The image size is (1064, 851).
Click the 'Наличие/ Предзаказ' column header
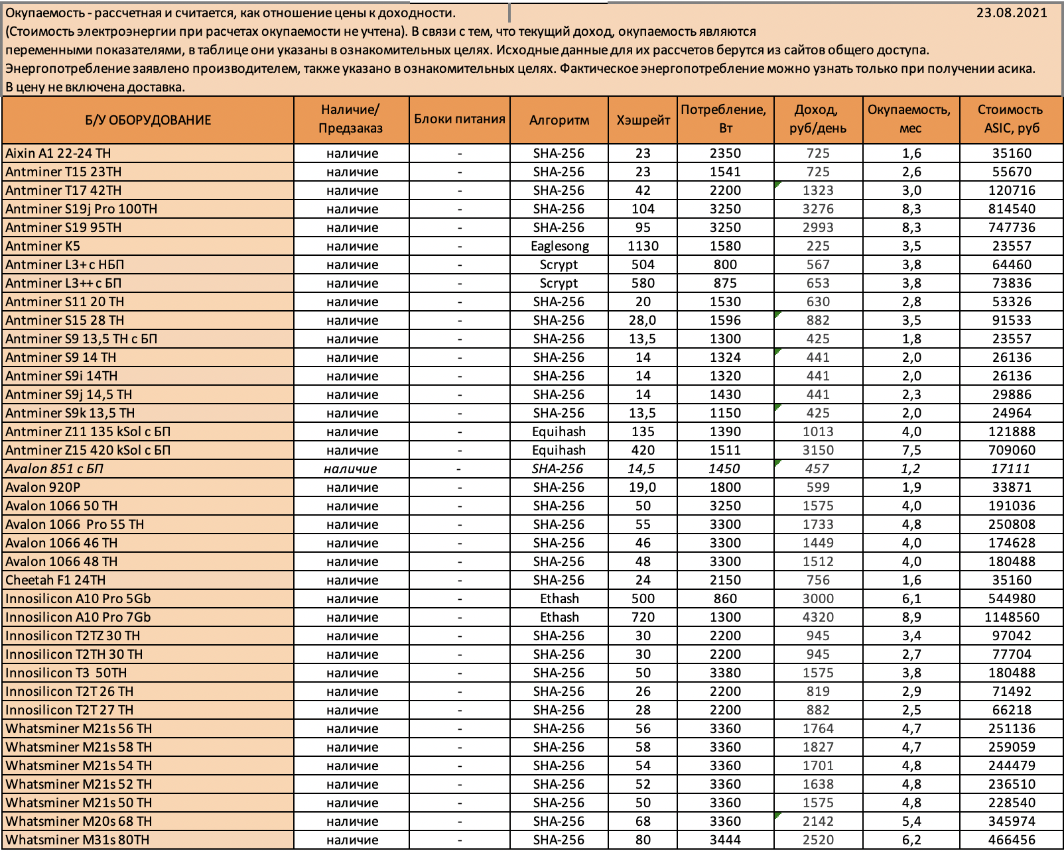coord(351,120)
